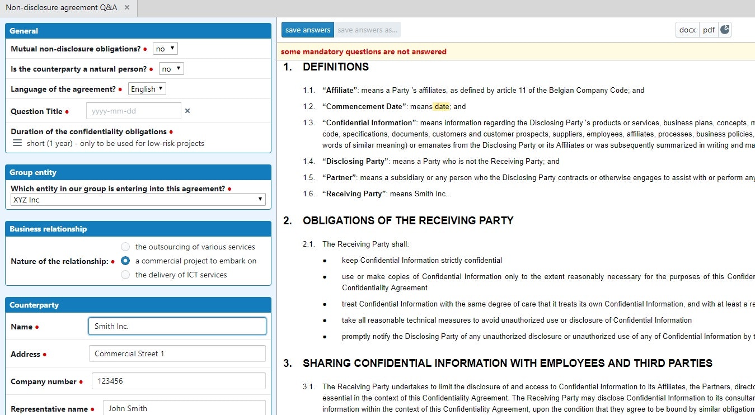Click the Nature of the relationship label
This screenshot has height=415, width=755.
(59, 261)
